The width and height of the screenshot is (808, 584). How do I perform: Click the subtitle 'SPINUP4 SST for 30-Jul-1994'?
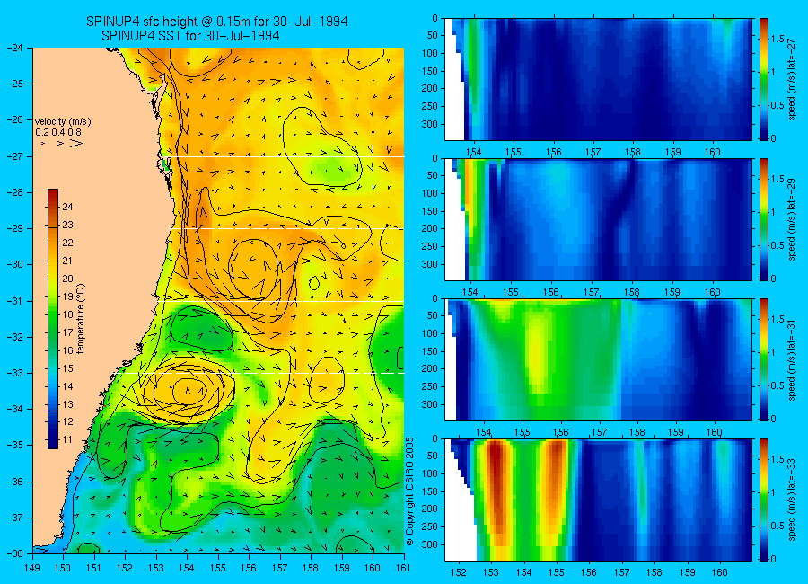(190, 36)
